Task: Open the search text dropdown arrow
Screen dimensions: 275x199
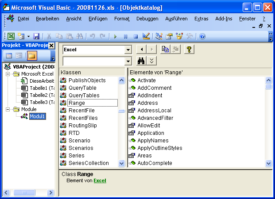Action: [x=128, y=61]
